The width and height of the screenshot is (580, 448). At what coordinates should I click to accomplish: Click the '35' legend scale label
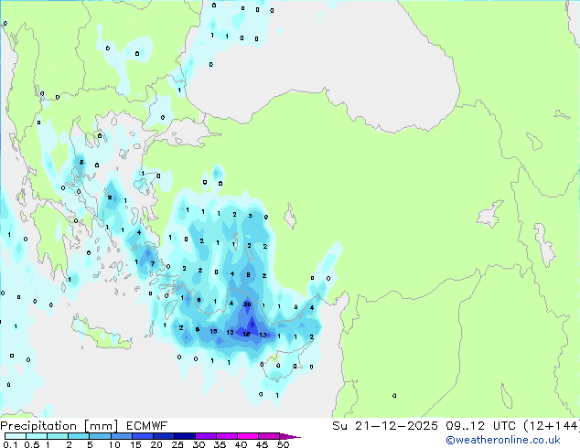[220, 444]
